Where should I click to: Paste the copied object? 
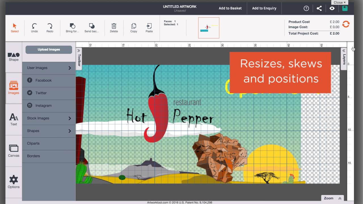tap(149, 28)
